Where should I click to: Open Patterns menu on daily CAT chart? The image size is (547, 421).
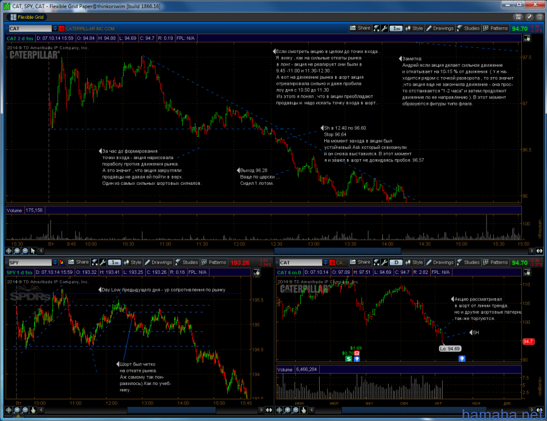[495, 262]
